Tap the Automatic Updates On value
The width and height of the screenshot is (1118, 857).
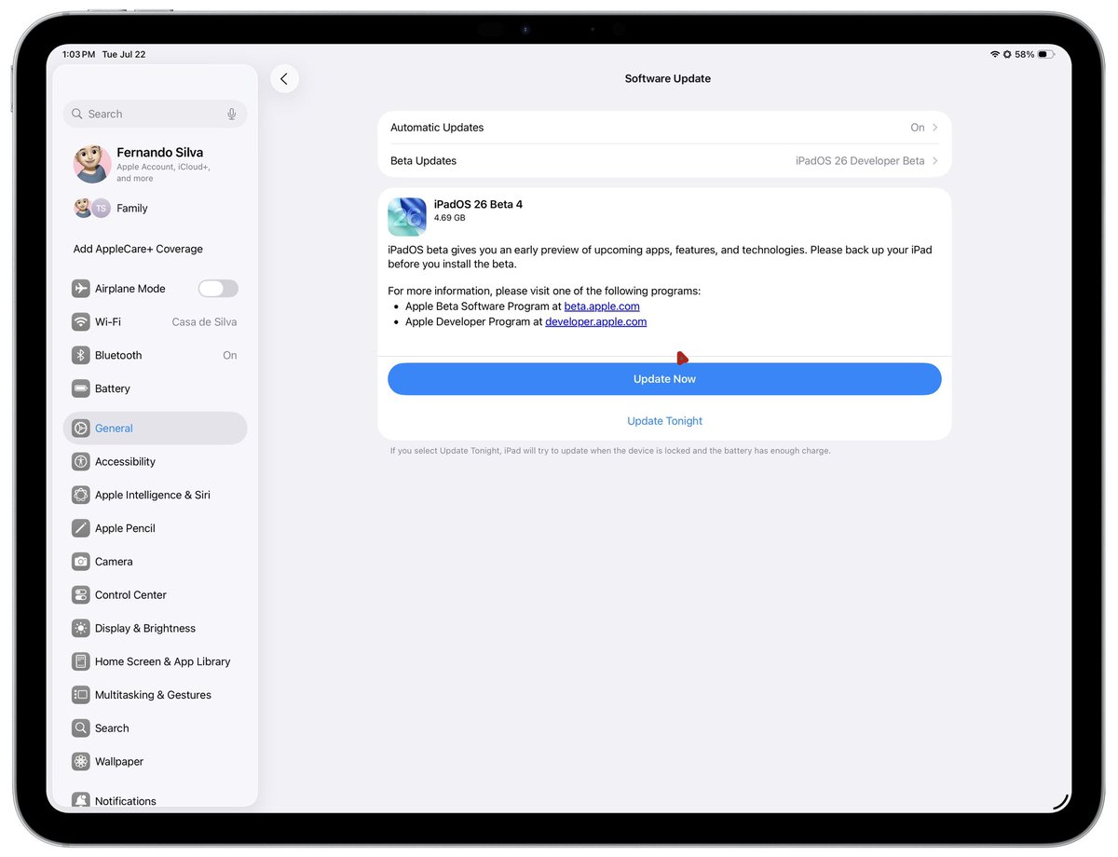tap(918, 128)
